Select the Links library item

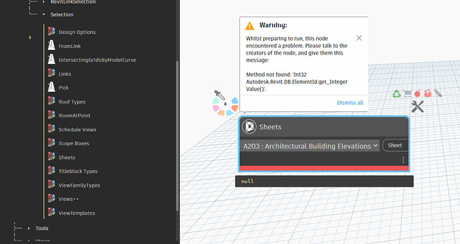point(65,74)
